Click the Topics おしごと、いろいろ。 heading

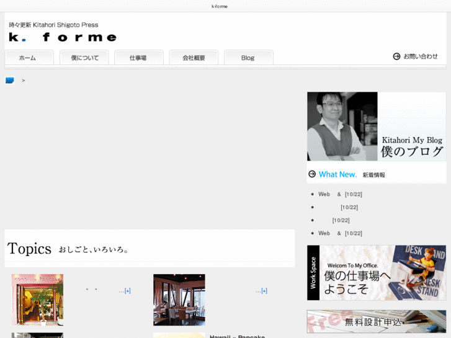68,249
